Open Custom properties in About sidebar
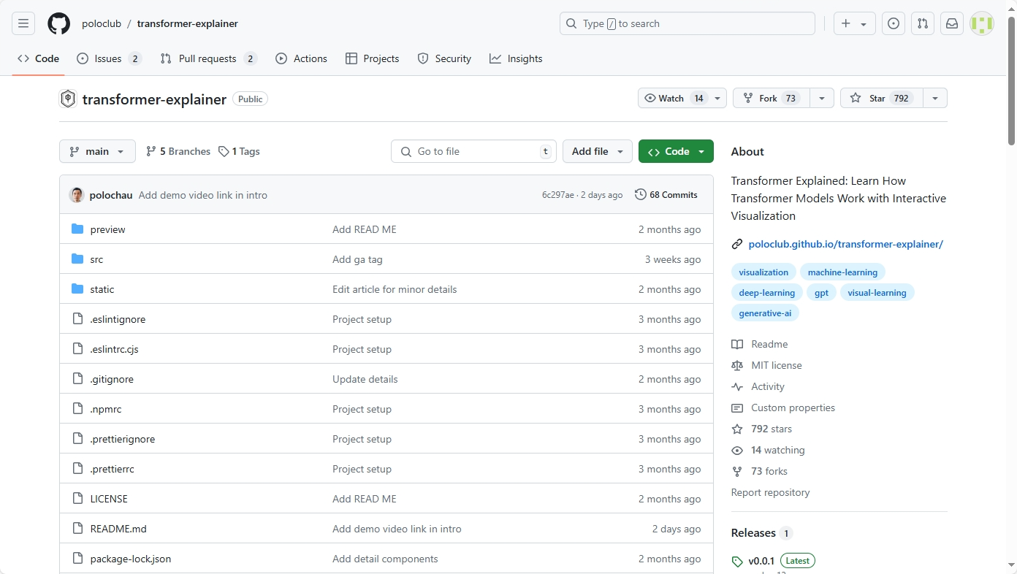The image size is (1017, 574). 783,407
